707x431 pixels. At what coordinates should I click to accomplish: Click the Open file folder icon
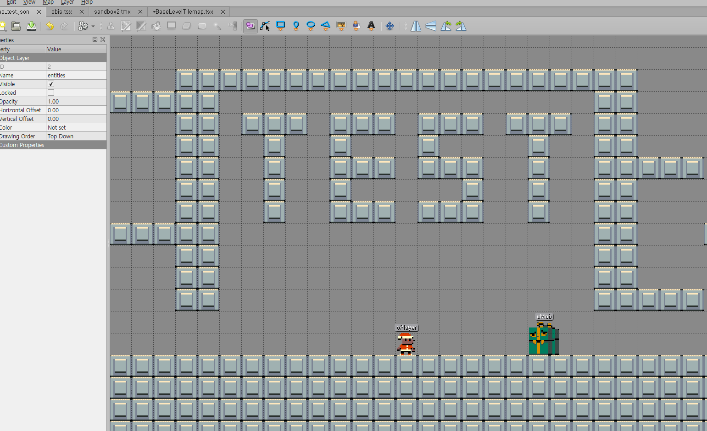pos(16,26)
